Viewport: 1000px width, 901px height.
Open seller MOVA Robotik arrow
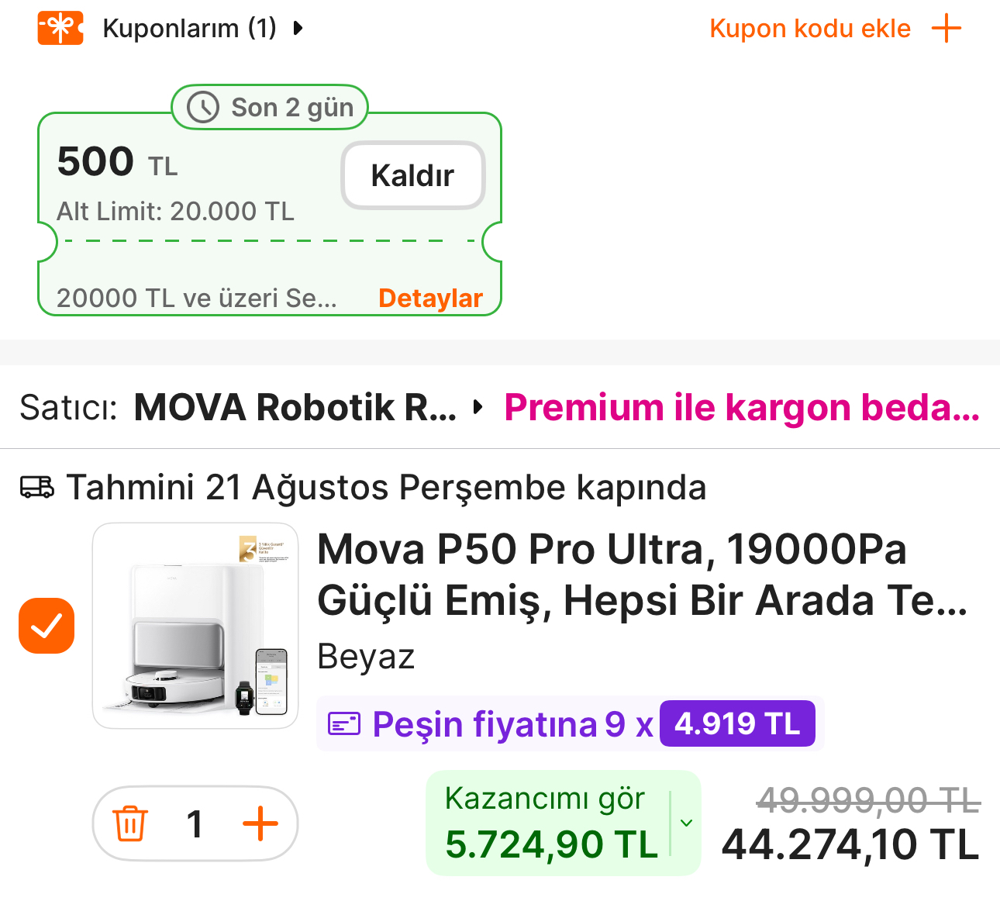coord(478,407)
